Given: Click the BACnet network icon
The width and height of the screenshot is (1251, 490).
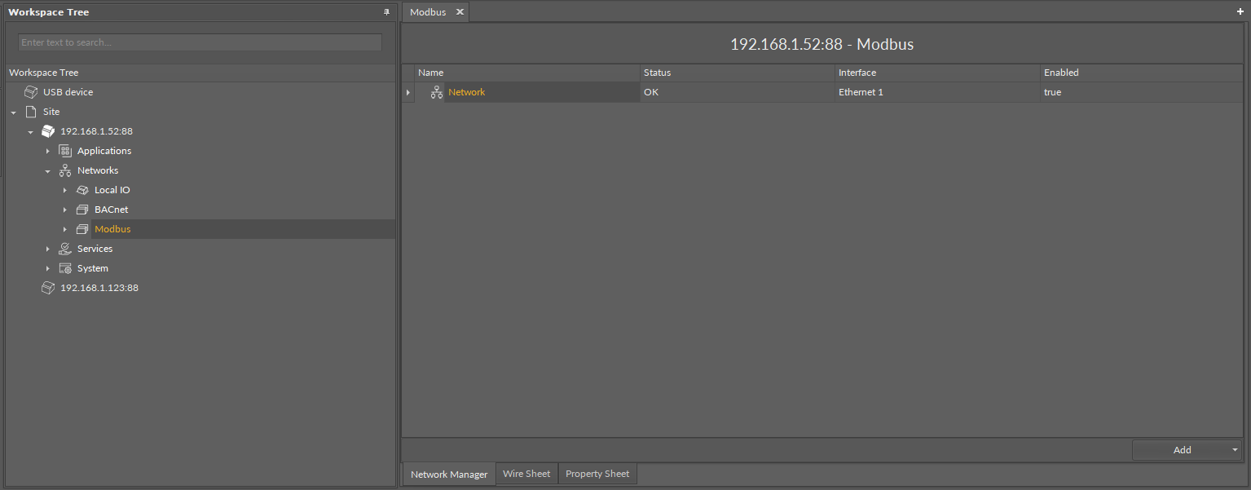Looking at the screenshot, I should tap(82, 210).
